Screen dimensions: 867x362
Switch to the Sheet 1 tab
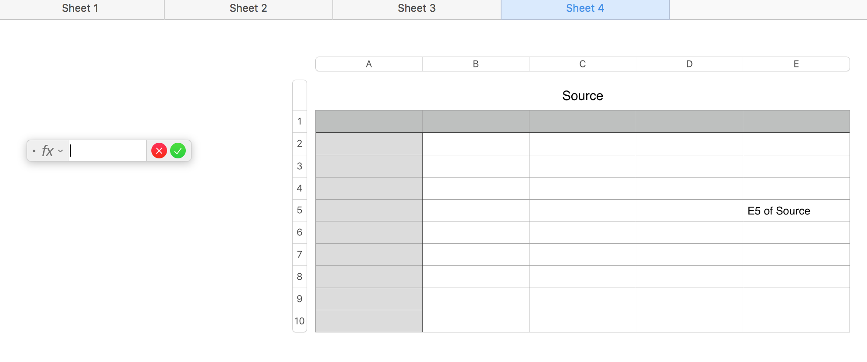click(x=80, y=8)
